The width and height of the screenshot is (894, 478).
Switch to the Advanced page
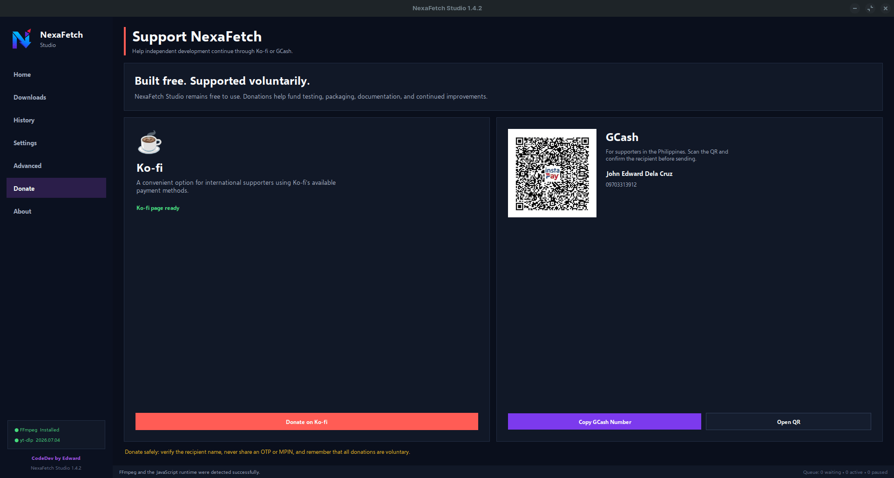coord(56,166)
